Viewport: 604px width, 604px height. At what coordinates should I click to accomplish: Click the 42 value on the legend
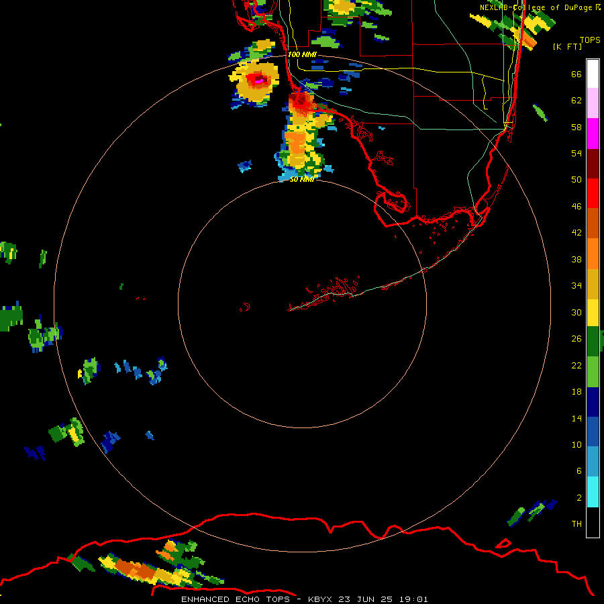576,233
